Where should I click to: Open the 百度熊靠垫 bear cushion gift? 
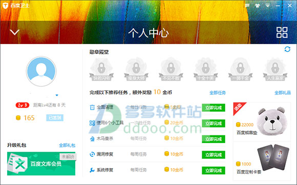262,122
